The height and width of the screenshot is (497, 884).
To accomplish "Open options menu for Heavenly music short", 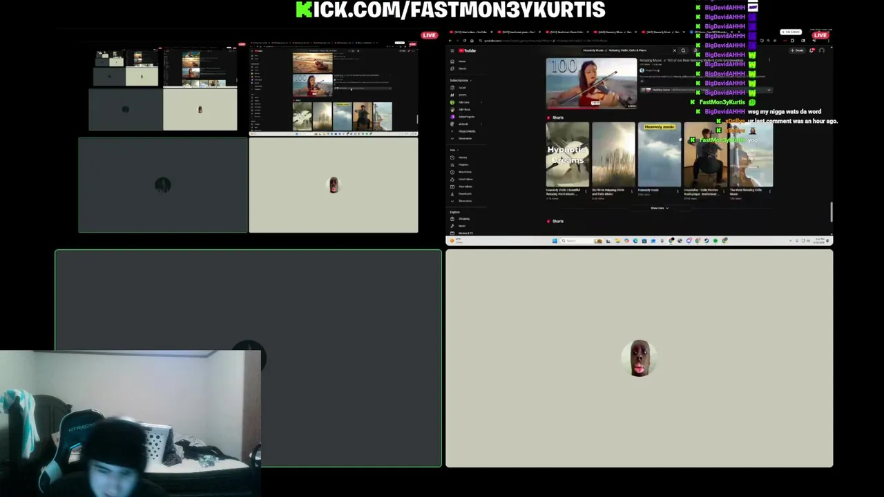I will point(678,191).
